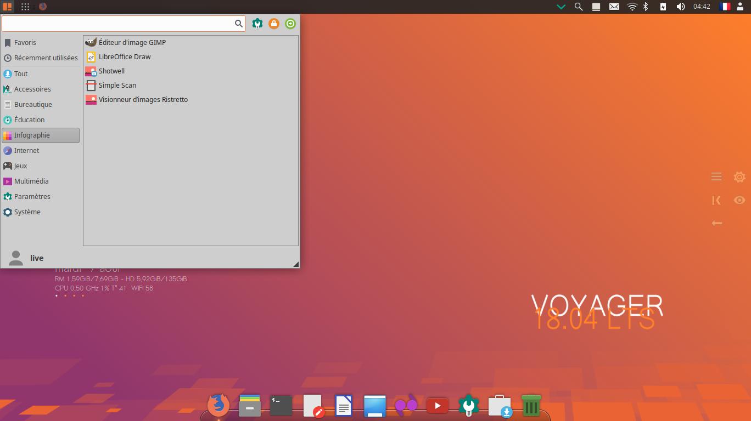
Task: Toggle the eye desktop widget icon
Action: [x=739, y=200]
